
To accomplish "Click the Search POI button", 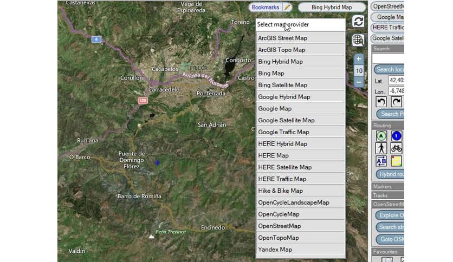I will (390, 114).
